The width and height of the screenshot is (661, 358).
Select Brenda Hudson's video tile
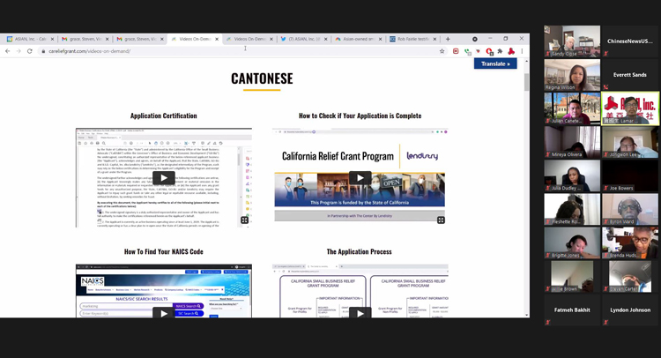(630, 242)
